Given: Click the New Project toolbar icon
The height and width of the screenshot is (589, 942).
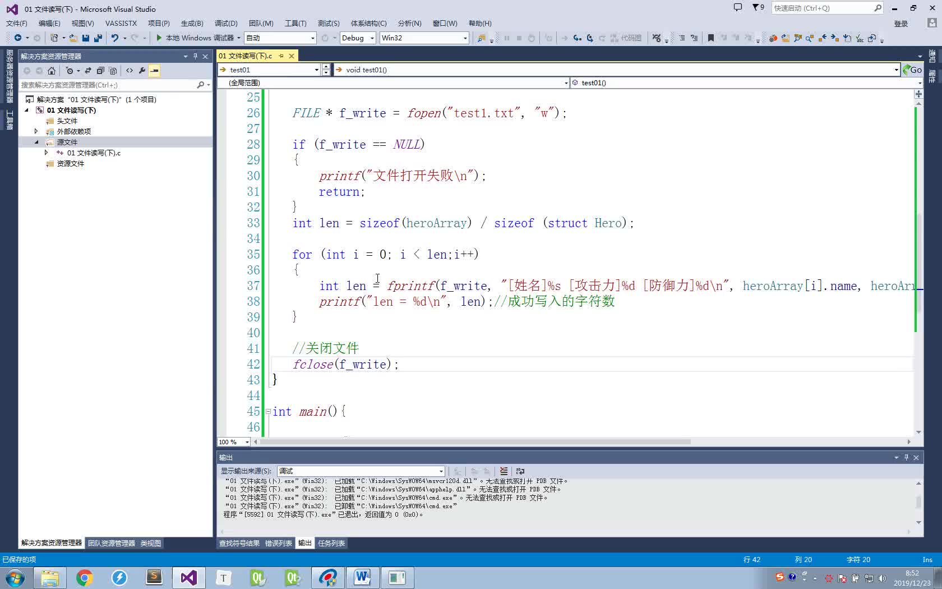Looking at the screenshot, I should [54, 38].
